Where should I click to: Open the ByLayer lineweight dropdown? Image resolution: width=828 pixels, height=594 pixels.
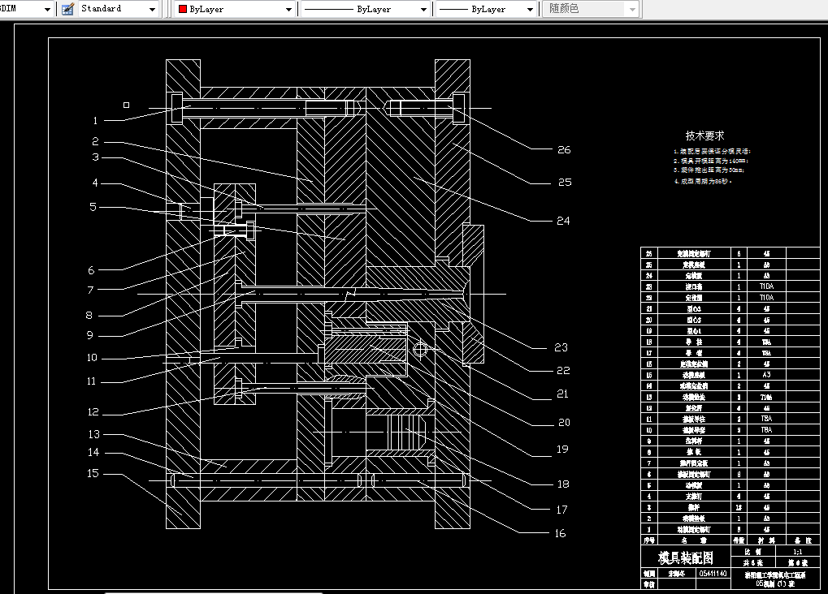pos(486,9)
